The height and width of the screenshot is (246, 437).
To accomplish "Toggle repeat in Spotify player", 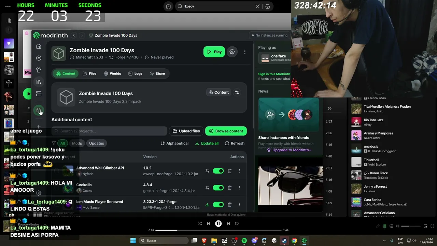I will click(x=237, y=223).
